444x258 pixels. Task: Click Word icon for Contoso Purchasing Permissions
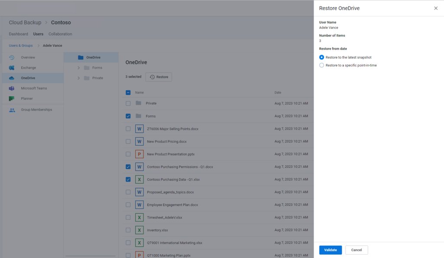click(x=139, y=167)
